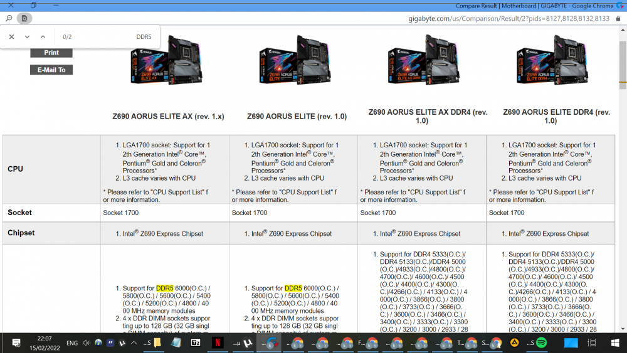Click the page scrollbar up arrow
Image resolution: width=627 pixels, height=353 pixels.
tap(623, 30)
